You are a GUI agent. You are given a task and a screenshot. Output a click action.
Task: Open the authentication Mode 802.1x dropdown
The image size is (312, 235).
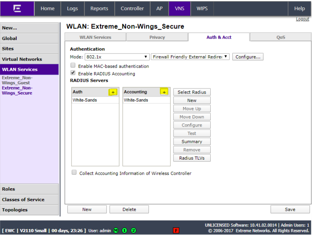pyautogui.click(x=117, y=57)
